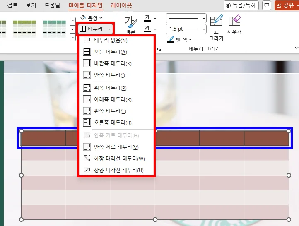Click the left border icon beside 왼쪽 테두리
The height and width of the screenshot is (226, 299).
coord(87,111)
